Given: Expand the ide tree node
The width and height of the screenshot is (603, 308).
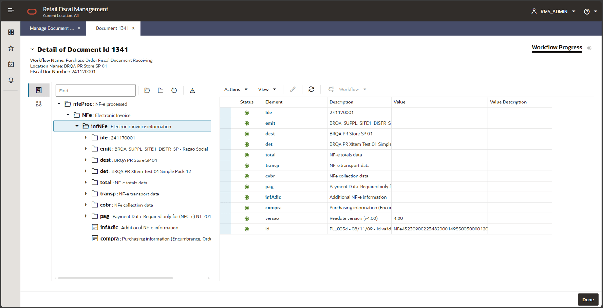Looking at the screenshot, I should (x=86, y=137).
